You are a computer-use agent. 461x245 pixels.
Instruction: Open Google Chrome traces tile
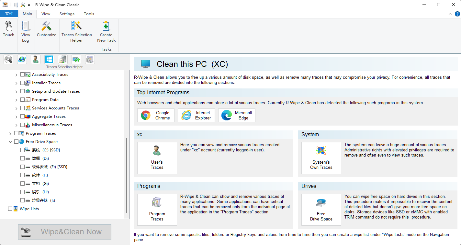(x=156, y=115)
